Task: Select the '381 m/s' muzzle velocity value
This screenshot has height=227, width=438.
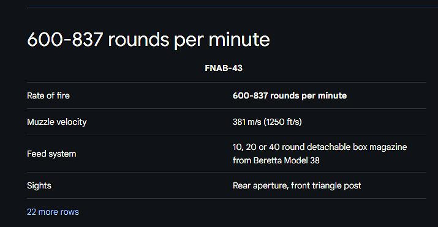Action: [x=247, y=122]
